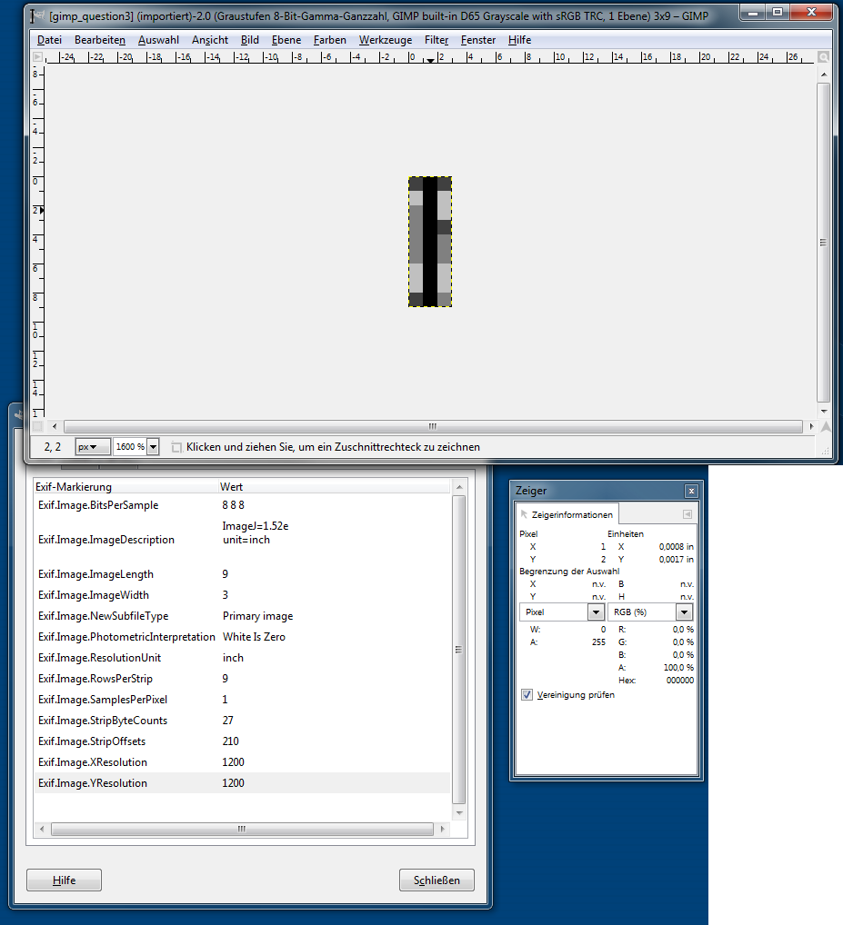Open the px unit dropdown in status bar
This screenshot has width=843, height=925.
(93, 447)
